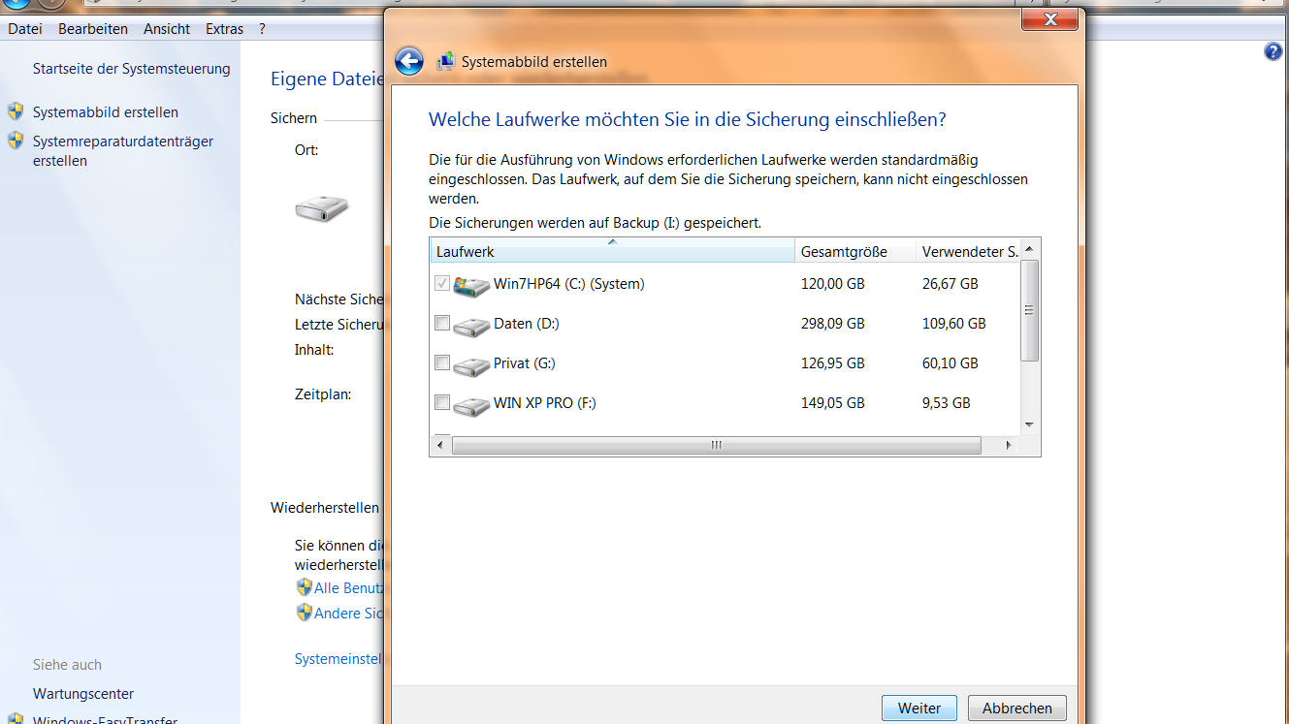Open Startseite der Systemsteuerung link
This screenshot has height=724, width=1289.
pos(132,69)
